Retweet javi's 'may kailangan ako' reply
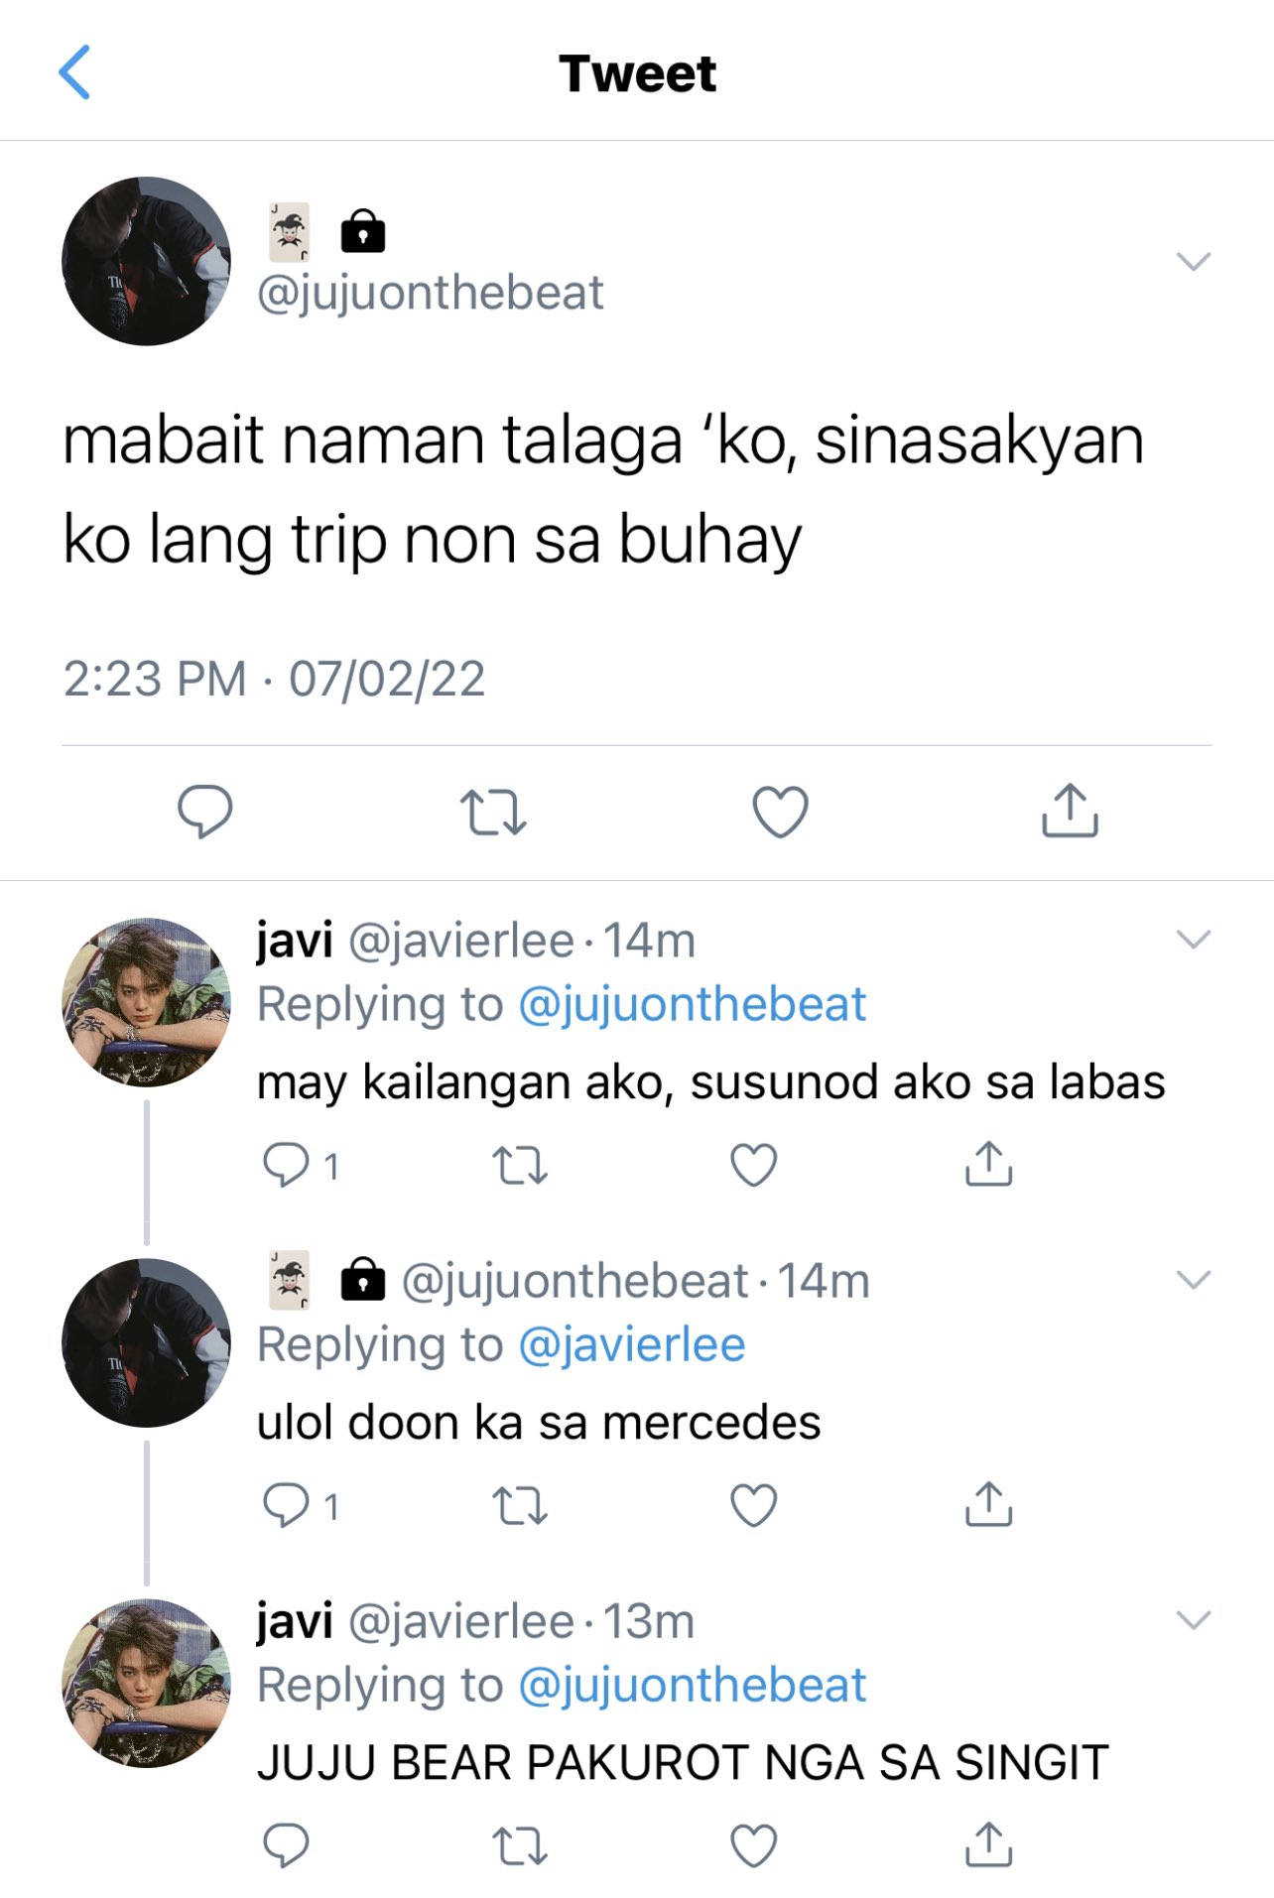 [x=520, y=1166]
